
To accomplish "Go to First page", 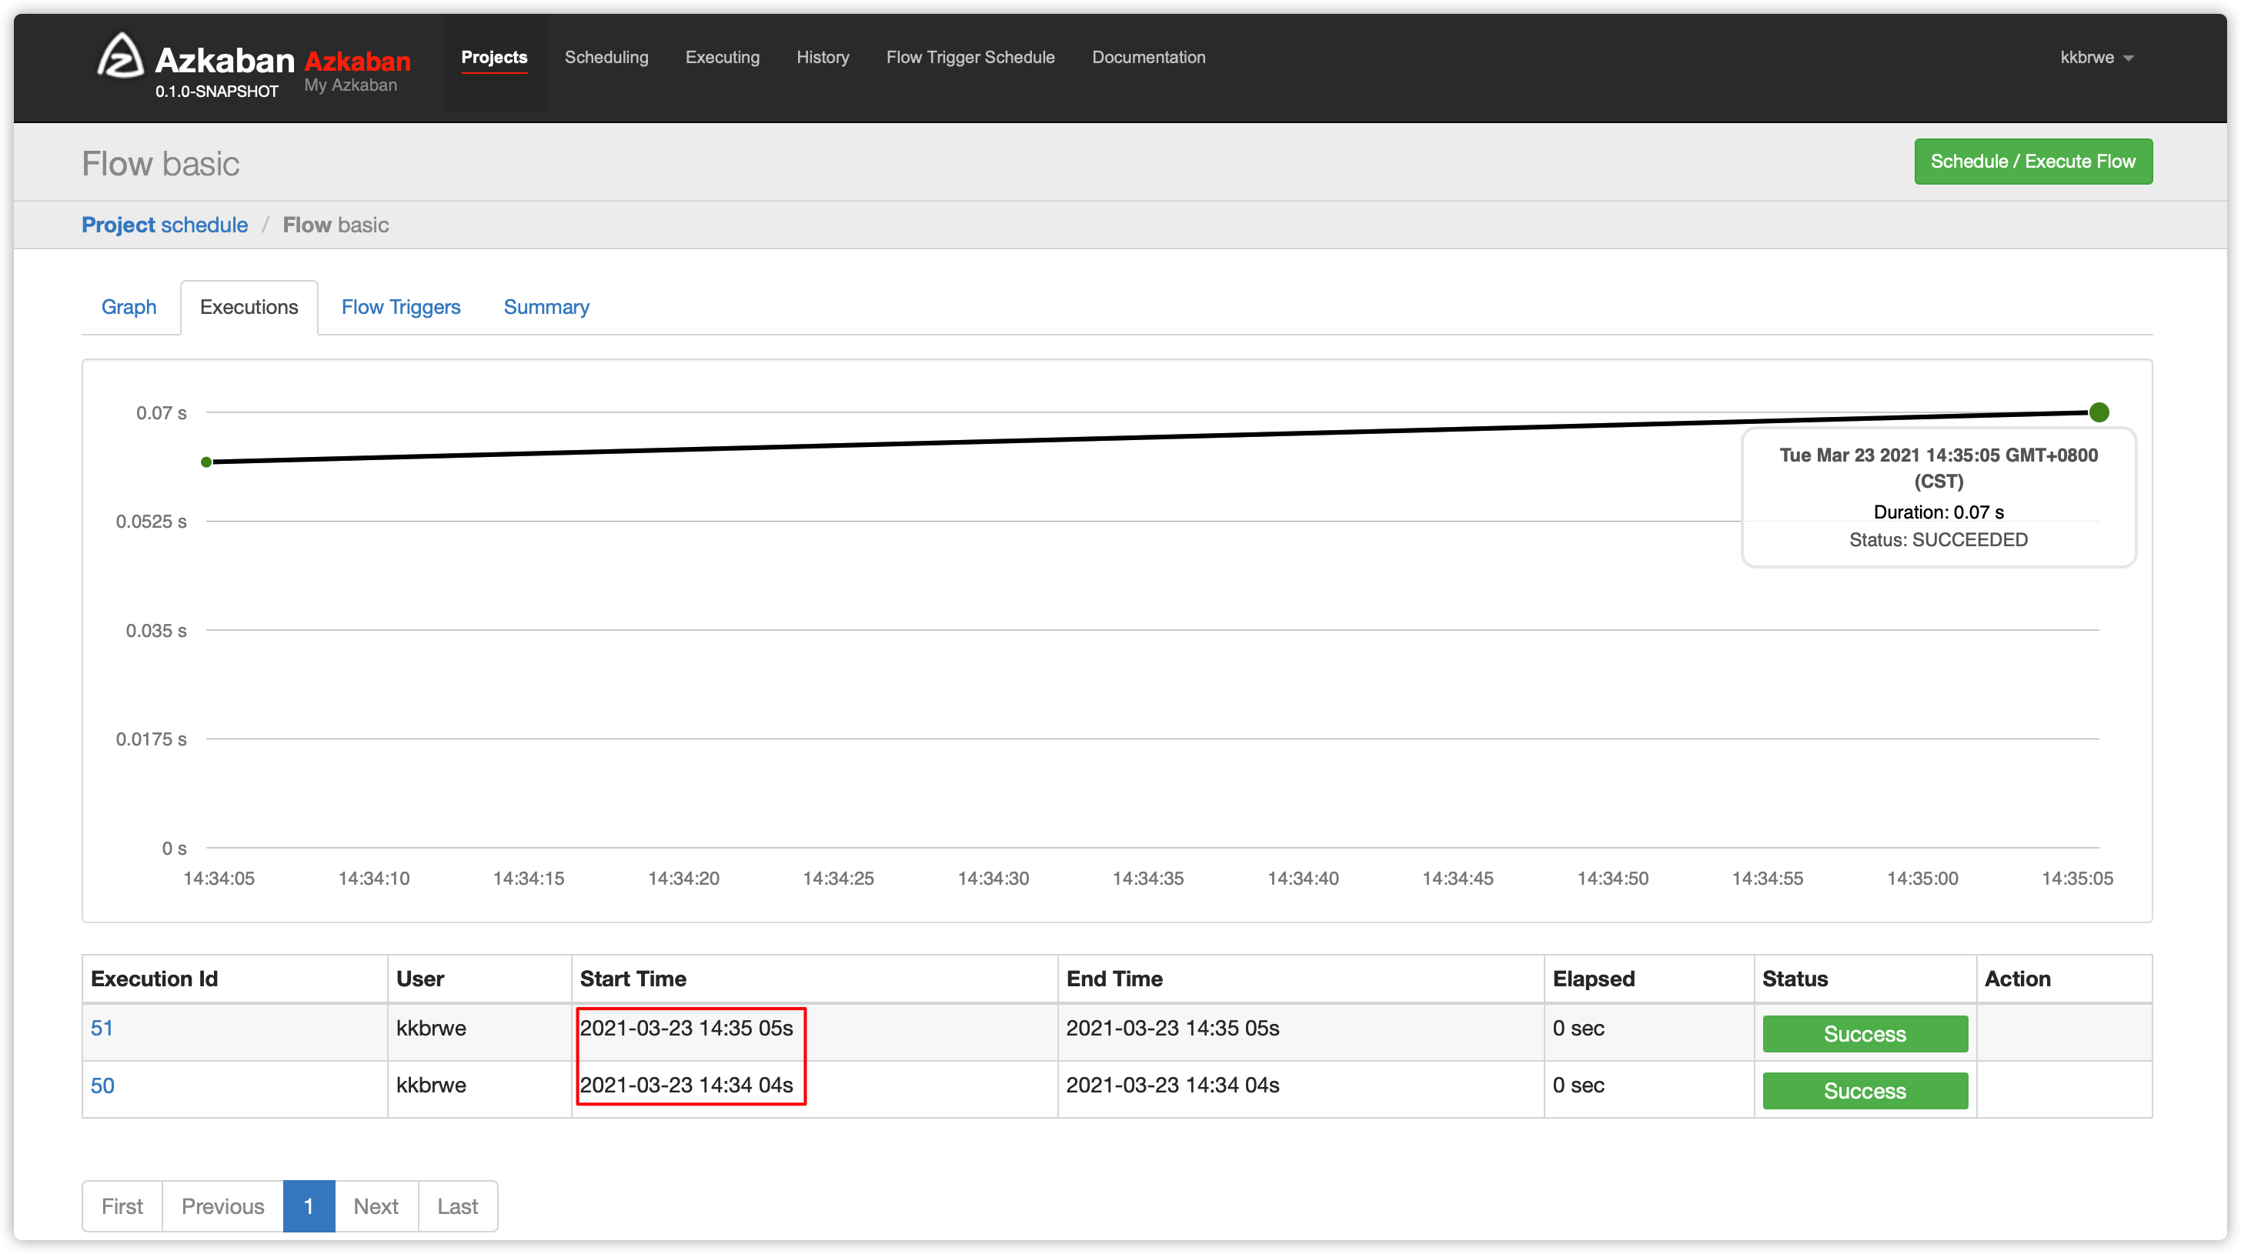I will pyautogui.click(x=122, y=1206).
